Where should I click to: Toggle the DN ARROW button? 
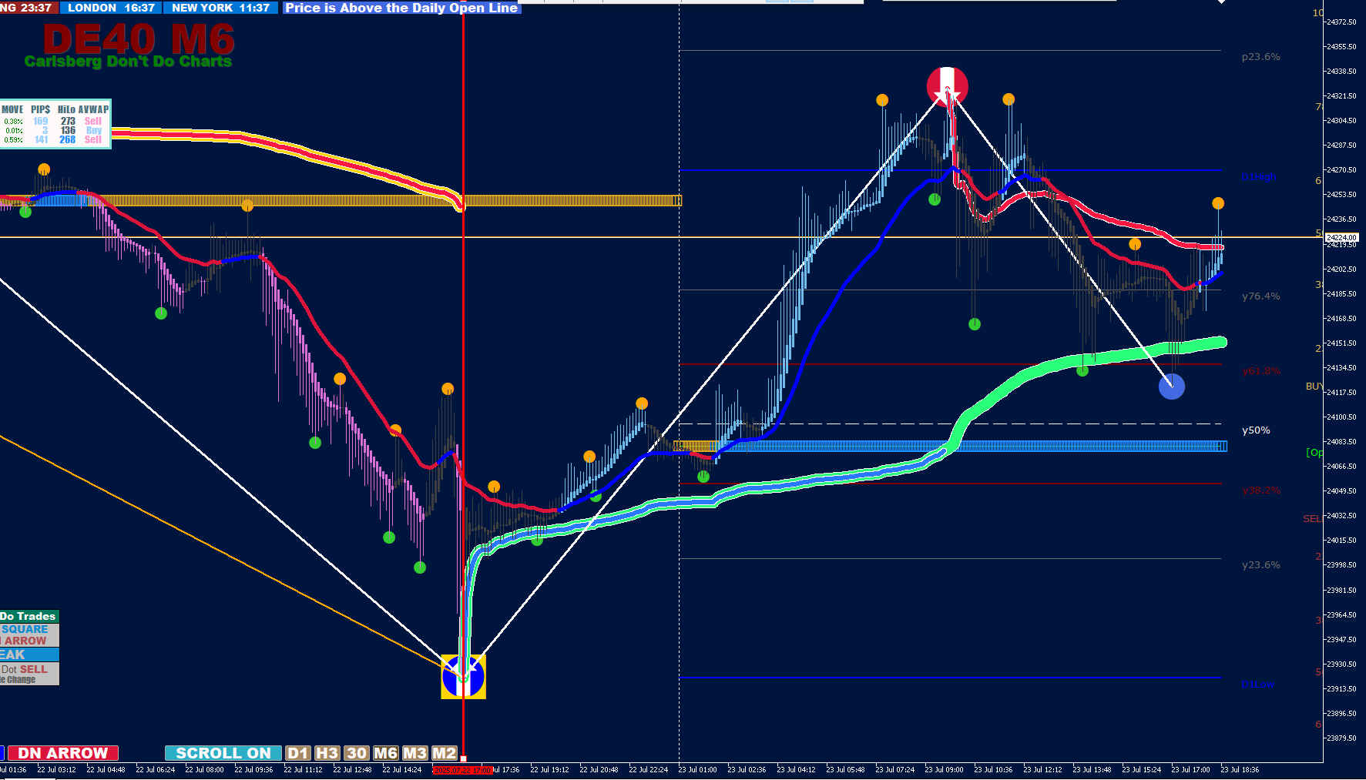(63, 753)
